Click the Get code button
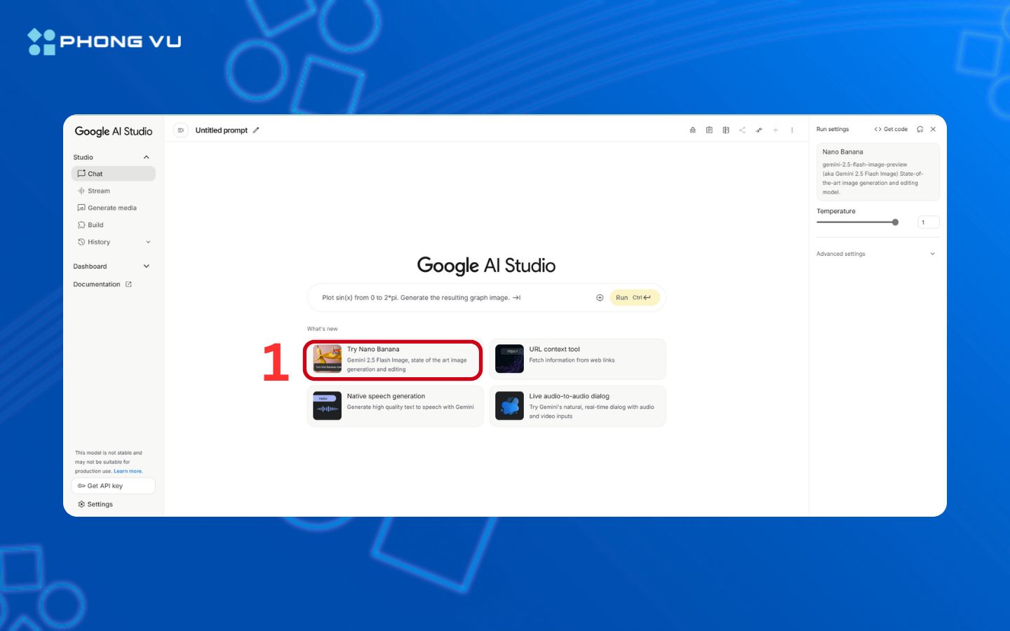Viewport: 1010px width, 631px height. point(891,130)
